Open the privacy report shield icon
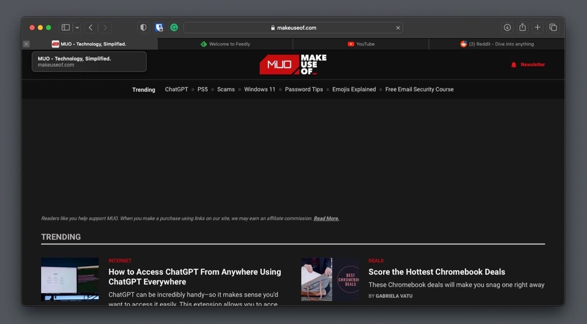Image resolution: width=587 pixels, height=324 pixels. pos(143,28)
